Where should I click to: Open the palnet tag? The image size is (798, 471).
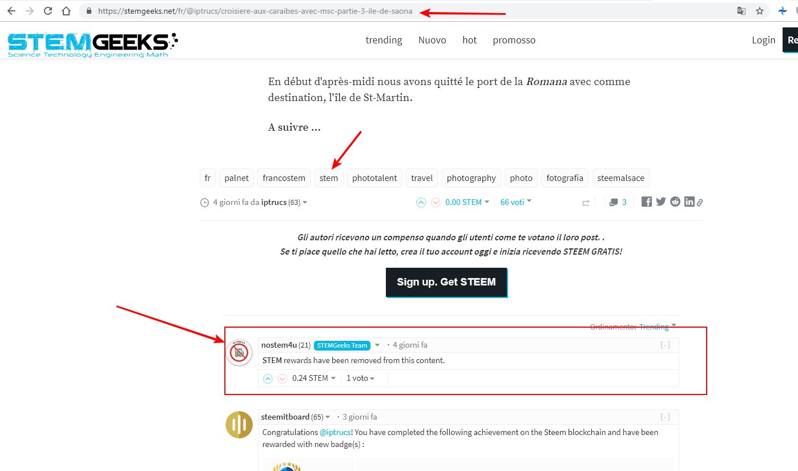pos(237,178)
